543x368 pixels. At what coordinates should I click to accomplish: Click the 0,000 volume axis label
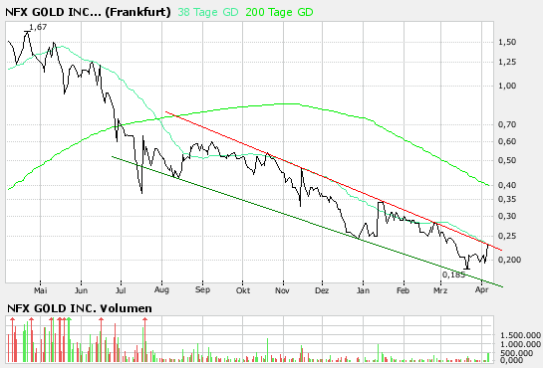pos(511,360)
